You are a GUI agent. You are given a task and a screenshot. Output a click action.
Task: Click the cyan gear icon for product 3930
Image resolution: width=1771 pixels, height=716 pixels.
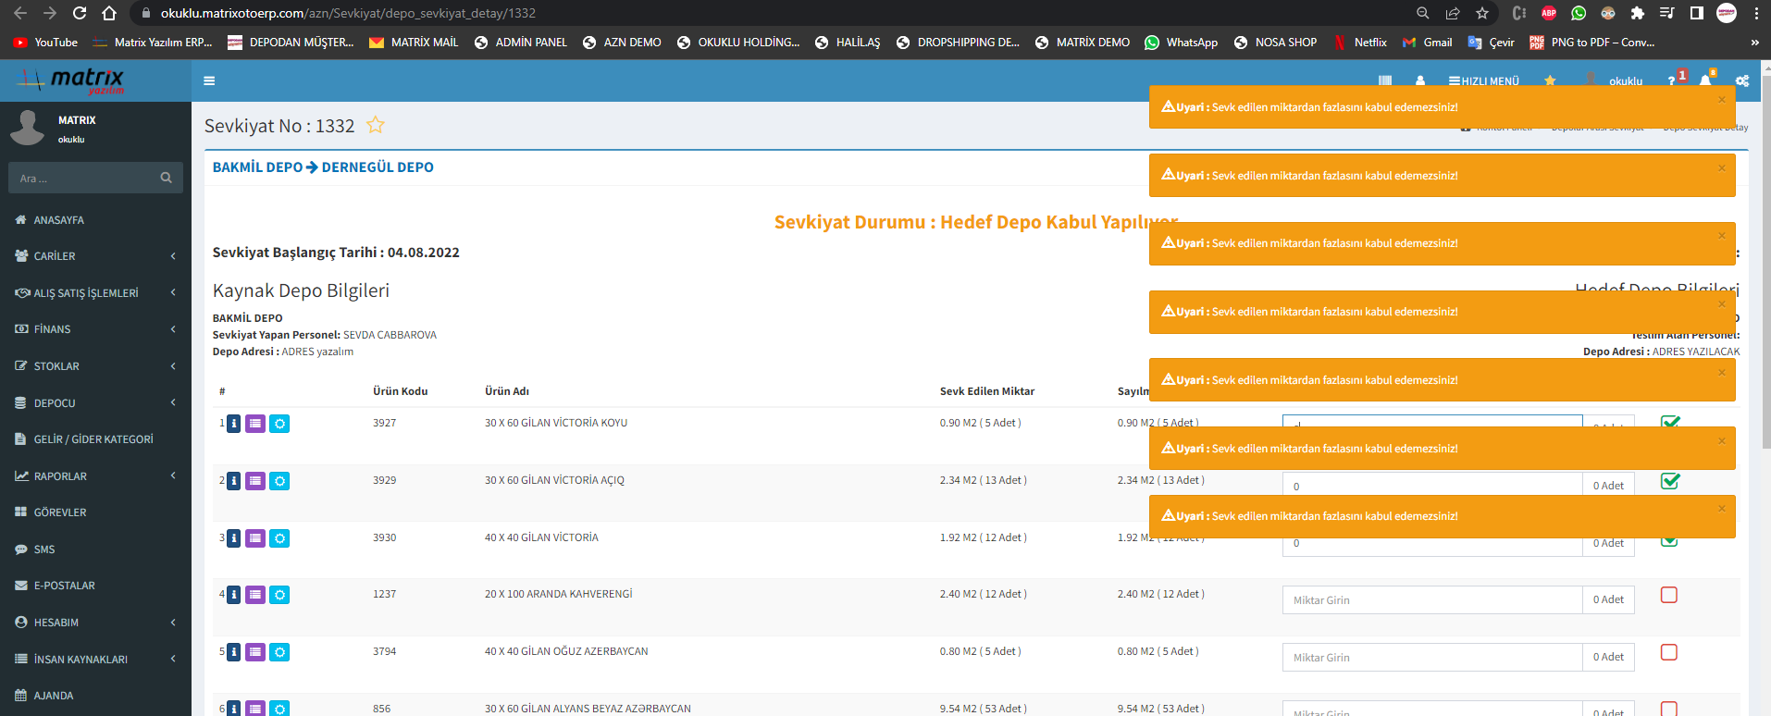pos(279,538)
